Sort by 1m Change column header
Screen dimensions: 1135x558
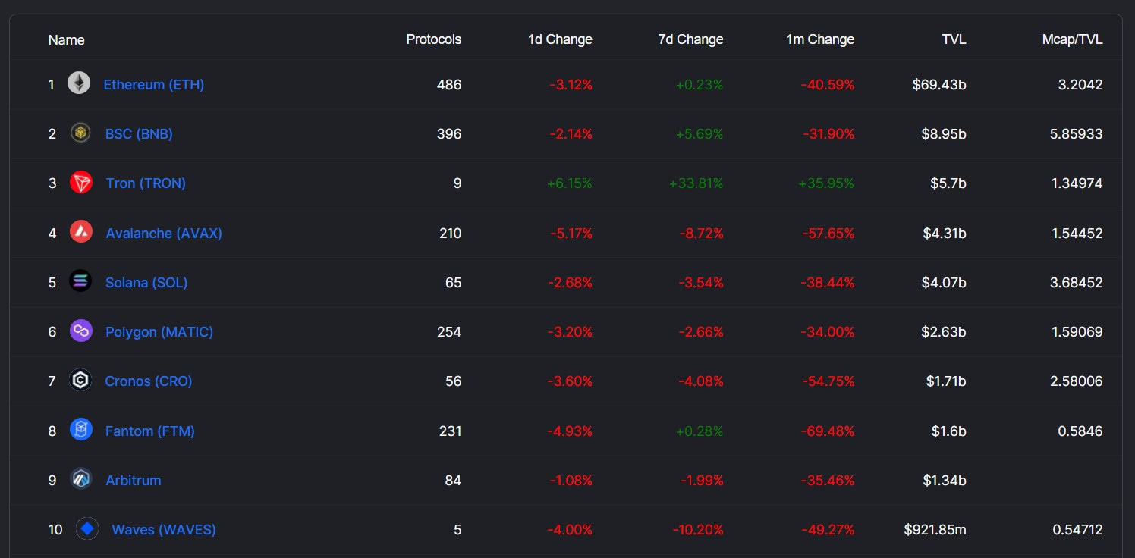(x=820, y=39)
